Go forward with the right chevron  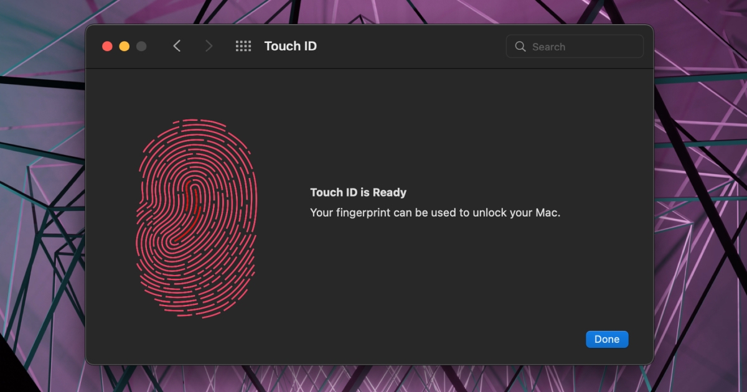tap(209, 46)
